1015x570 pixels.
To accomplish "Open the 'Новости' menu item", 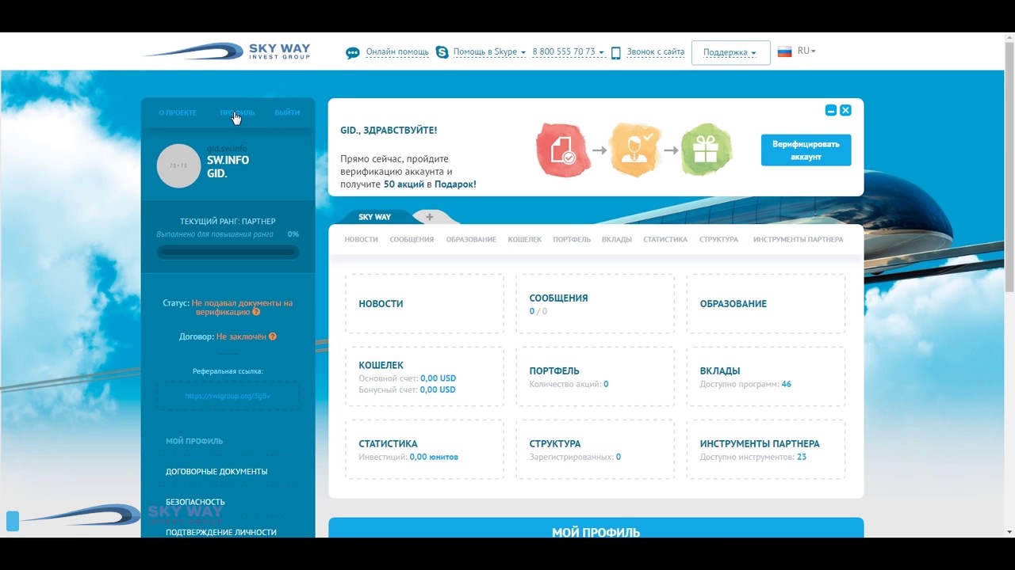I will coord(361,239).
